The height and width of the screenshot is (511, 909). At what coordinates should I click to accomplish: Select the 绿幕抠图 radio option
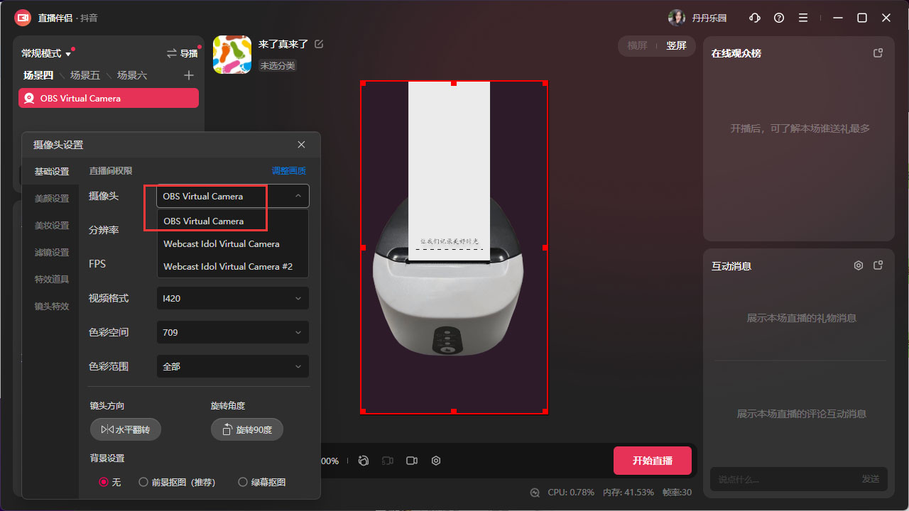(x=243, y=482)
